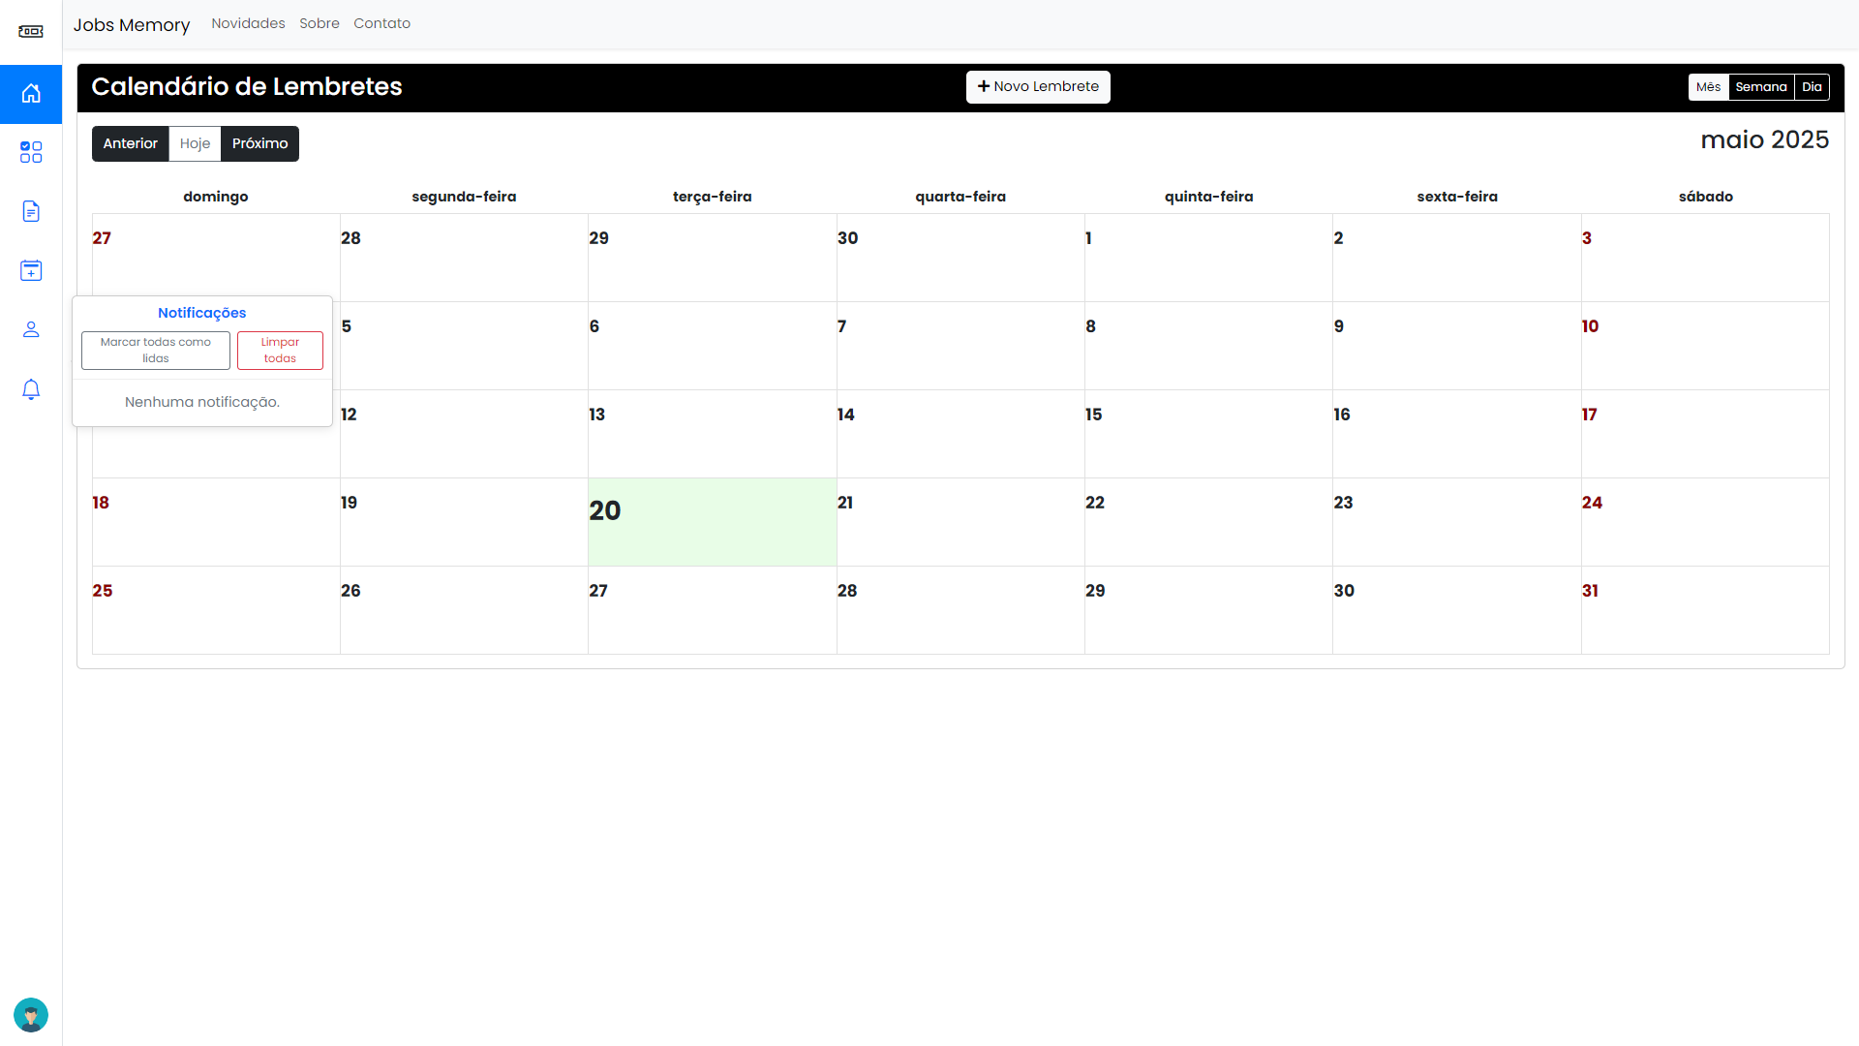Switch calendar to Dia view
Image resolution: width=1859 pixels, height=1046 pixels.
tap(1812, 87)
